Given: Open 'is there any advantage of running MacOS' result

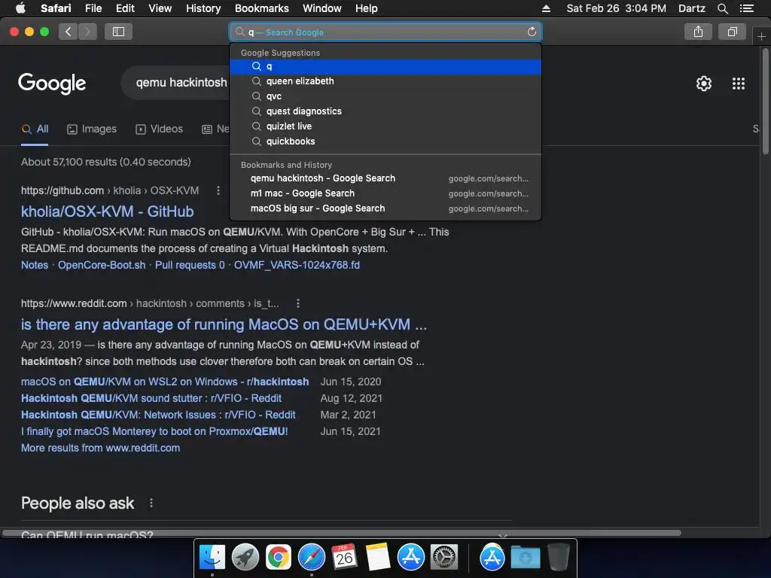Looking at the screenshot, I should click(224, 325).
